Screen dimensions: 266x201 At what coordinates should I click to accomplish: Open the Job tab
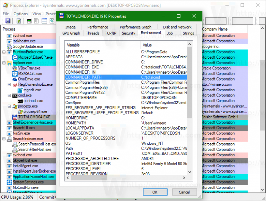pyautogui.click(x=170, y=33)
